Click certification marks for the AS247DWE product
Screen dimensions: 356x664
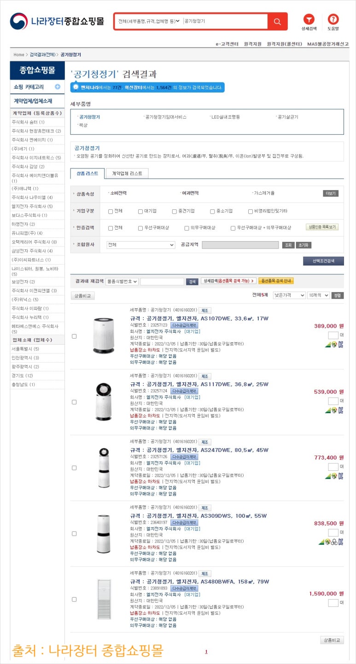334,476
